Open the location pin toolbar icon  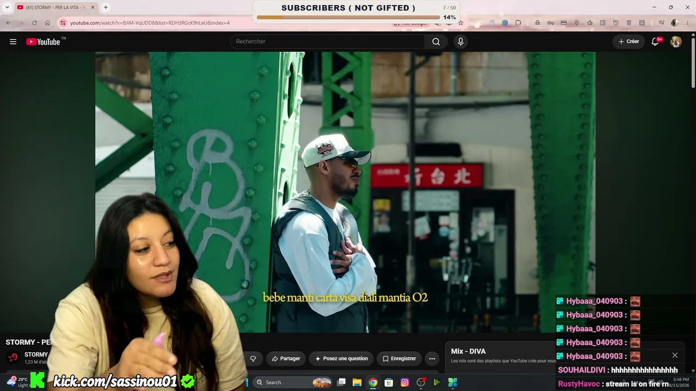[x=576, y=23]
